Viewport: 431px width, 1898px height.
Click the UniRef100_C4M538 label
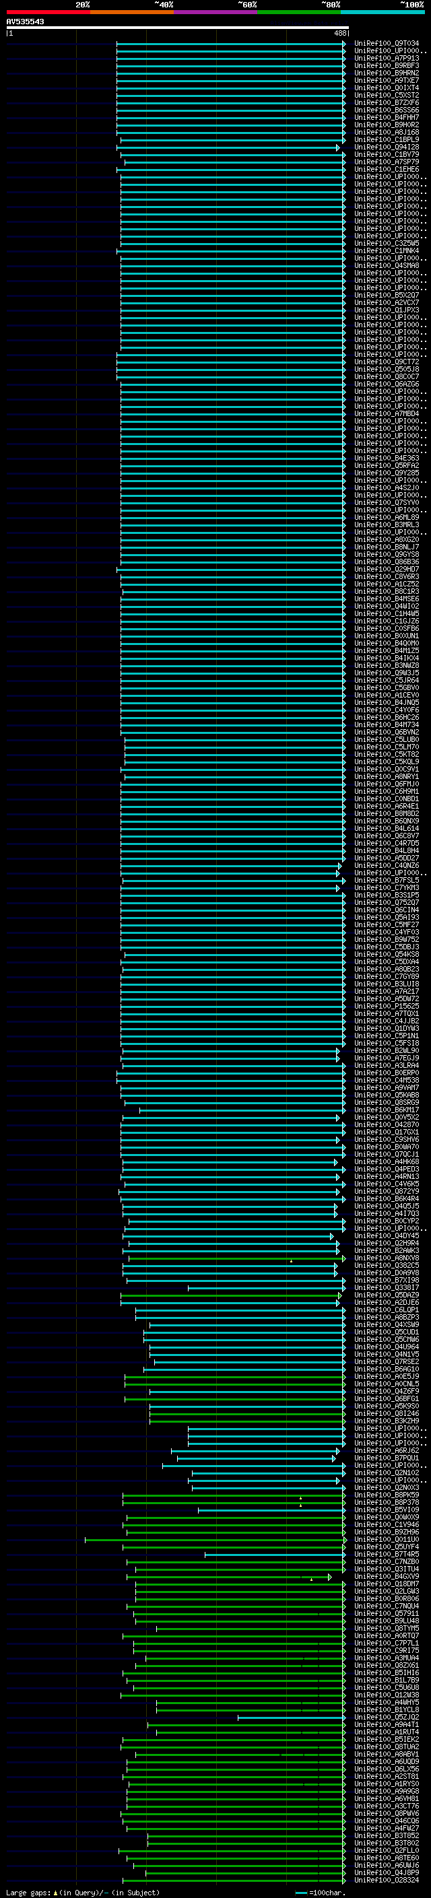pos(387,1081)
